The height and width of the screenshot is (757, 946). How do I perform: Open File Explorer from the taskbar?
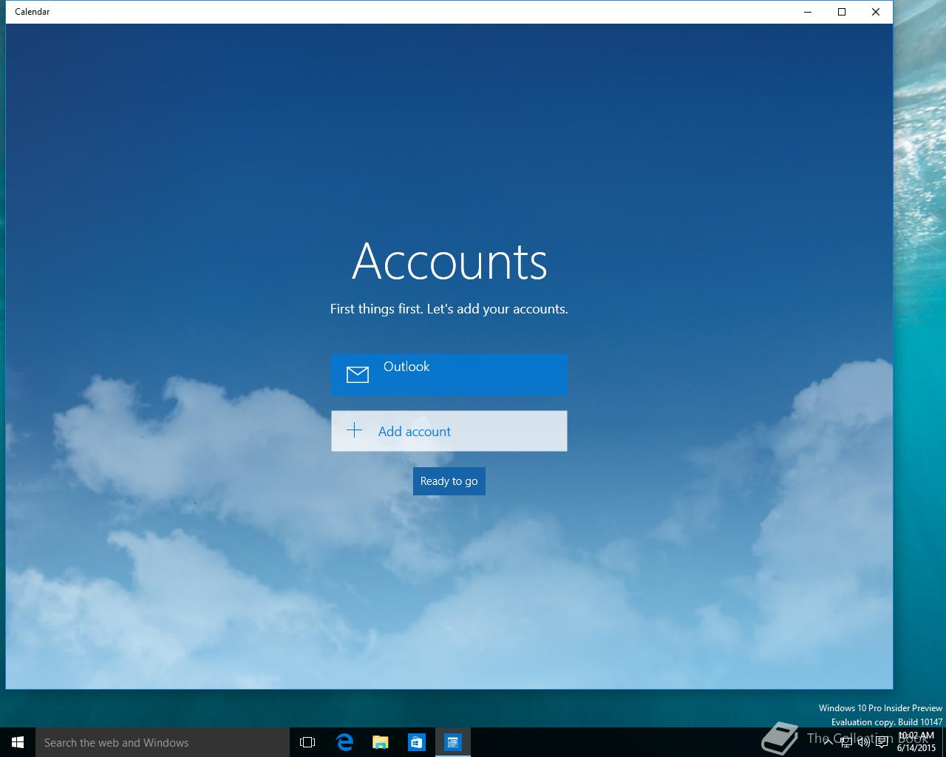click(x=381, y=742)
